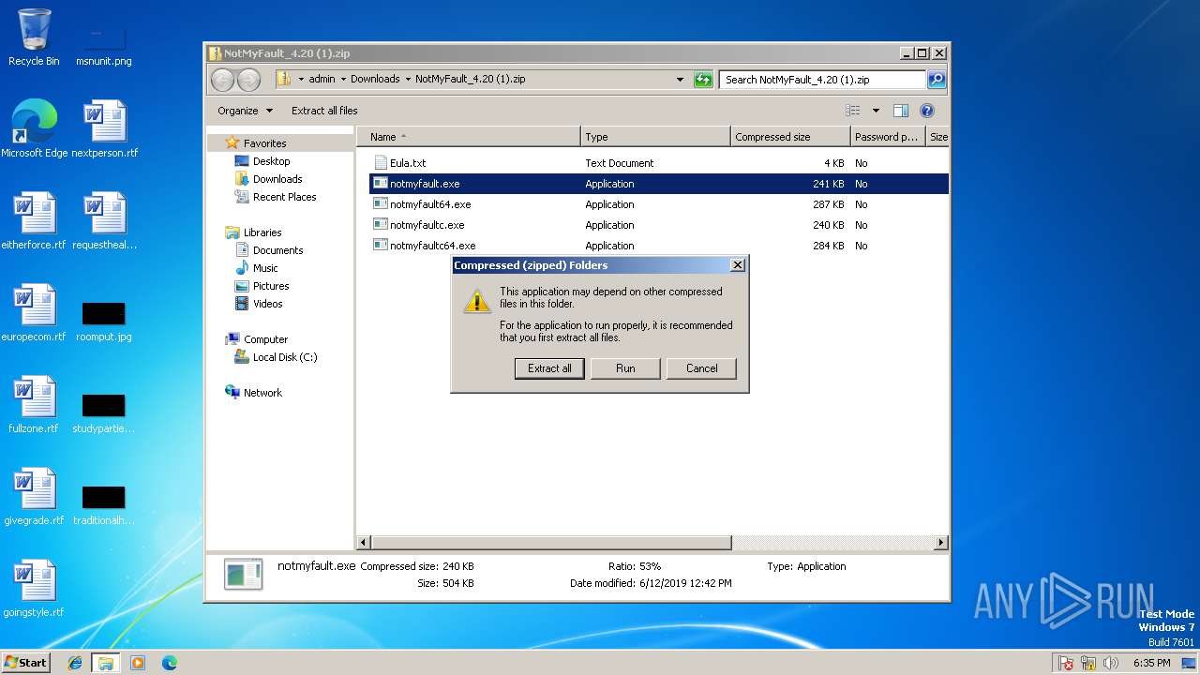Open Videos library
This screenshot has width=1200, height=675.
267,304
